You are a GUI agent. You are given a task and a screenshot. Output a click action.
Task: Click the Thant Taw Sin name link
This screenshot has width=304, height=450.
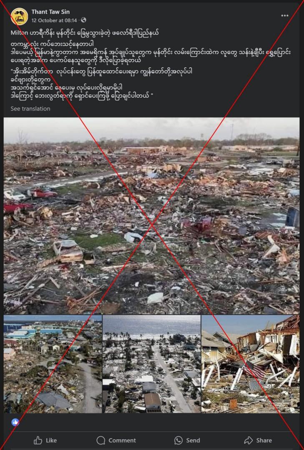50,12
